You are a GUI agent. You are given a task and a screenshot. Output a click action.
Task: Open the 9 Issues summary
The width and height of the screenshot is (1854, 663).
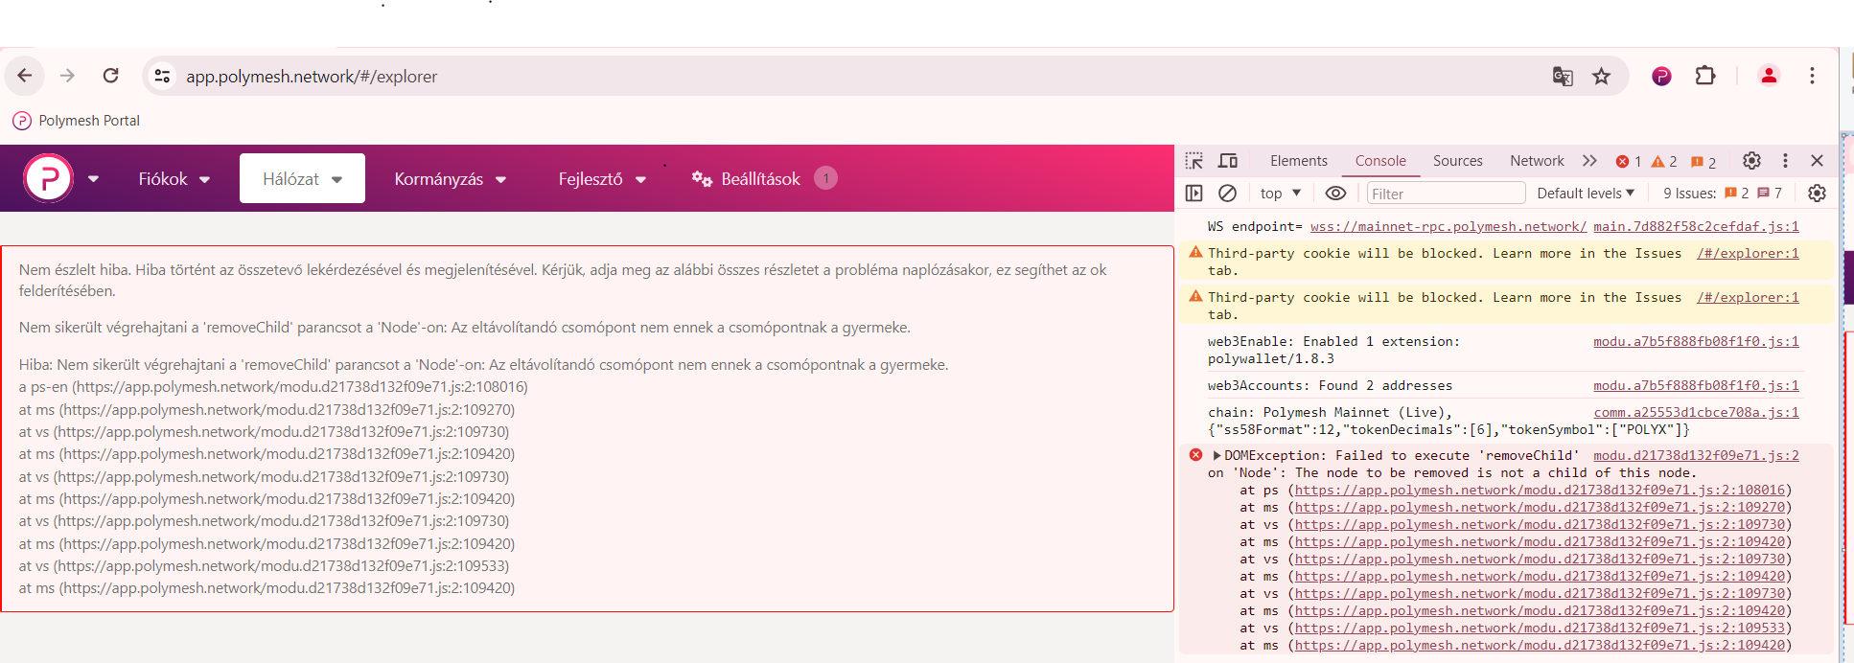tap(1722, 194)
